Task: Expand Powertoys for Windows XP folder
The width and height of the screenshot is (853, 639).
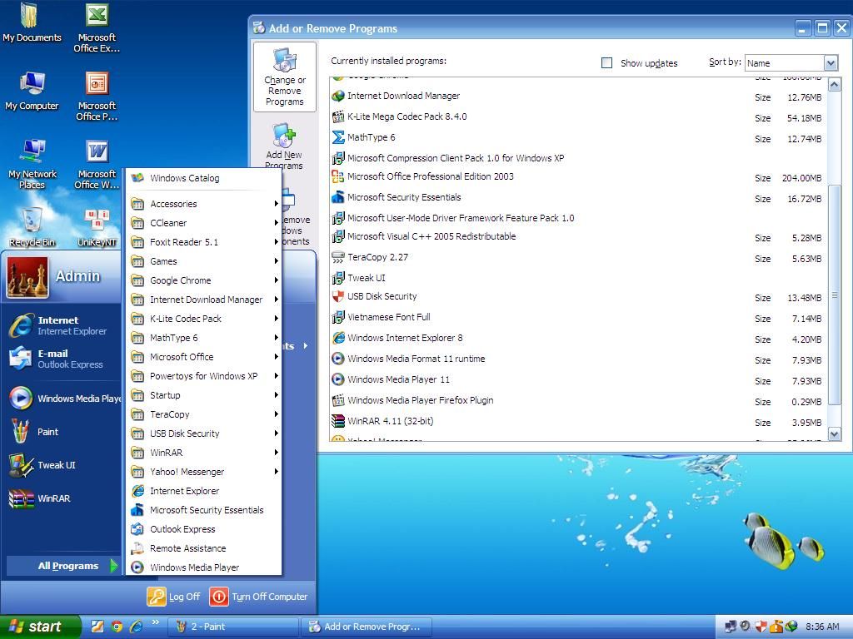Action: [204, 376]
